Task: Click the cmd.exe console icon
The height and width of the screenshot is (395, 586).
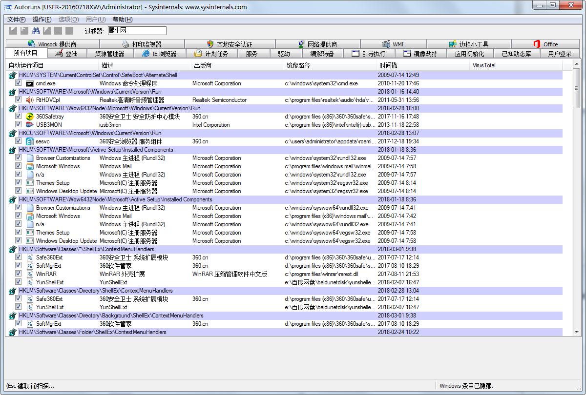Action: (30, 83)
